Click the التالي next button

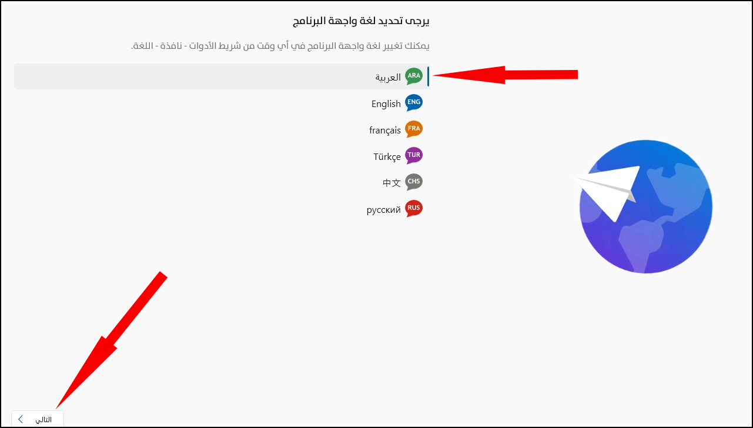pyautogui.click(x=37, y=419)
